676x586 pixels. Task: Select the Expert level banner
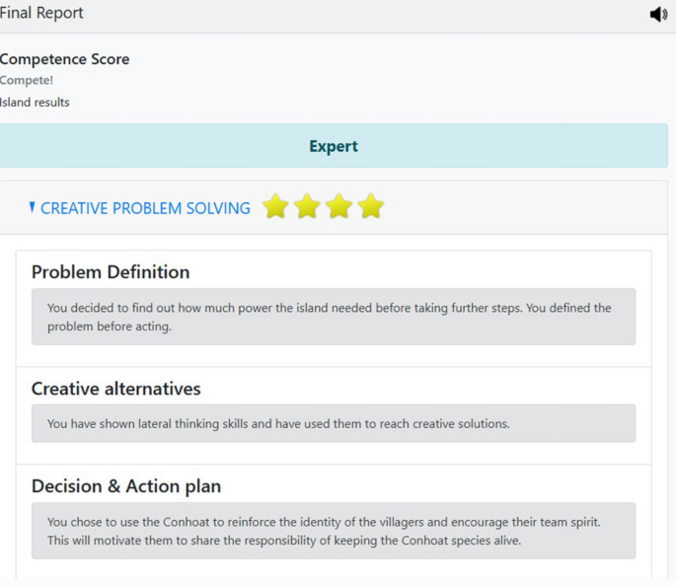(x=334, y=146)
